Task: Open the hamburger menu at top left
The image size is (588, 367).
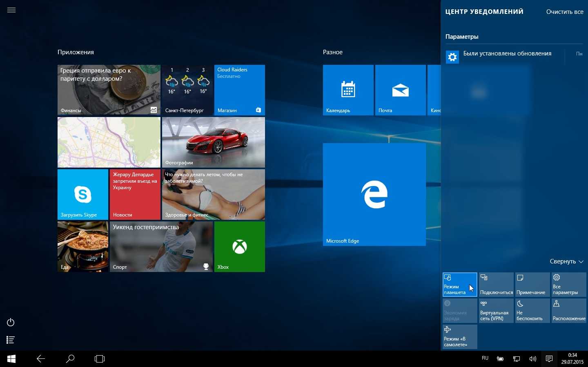Action: point(11,10)
